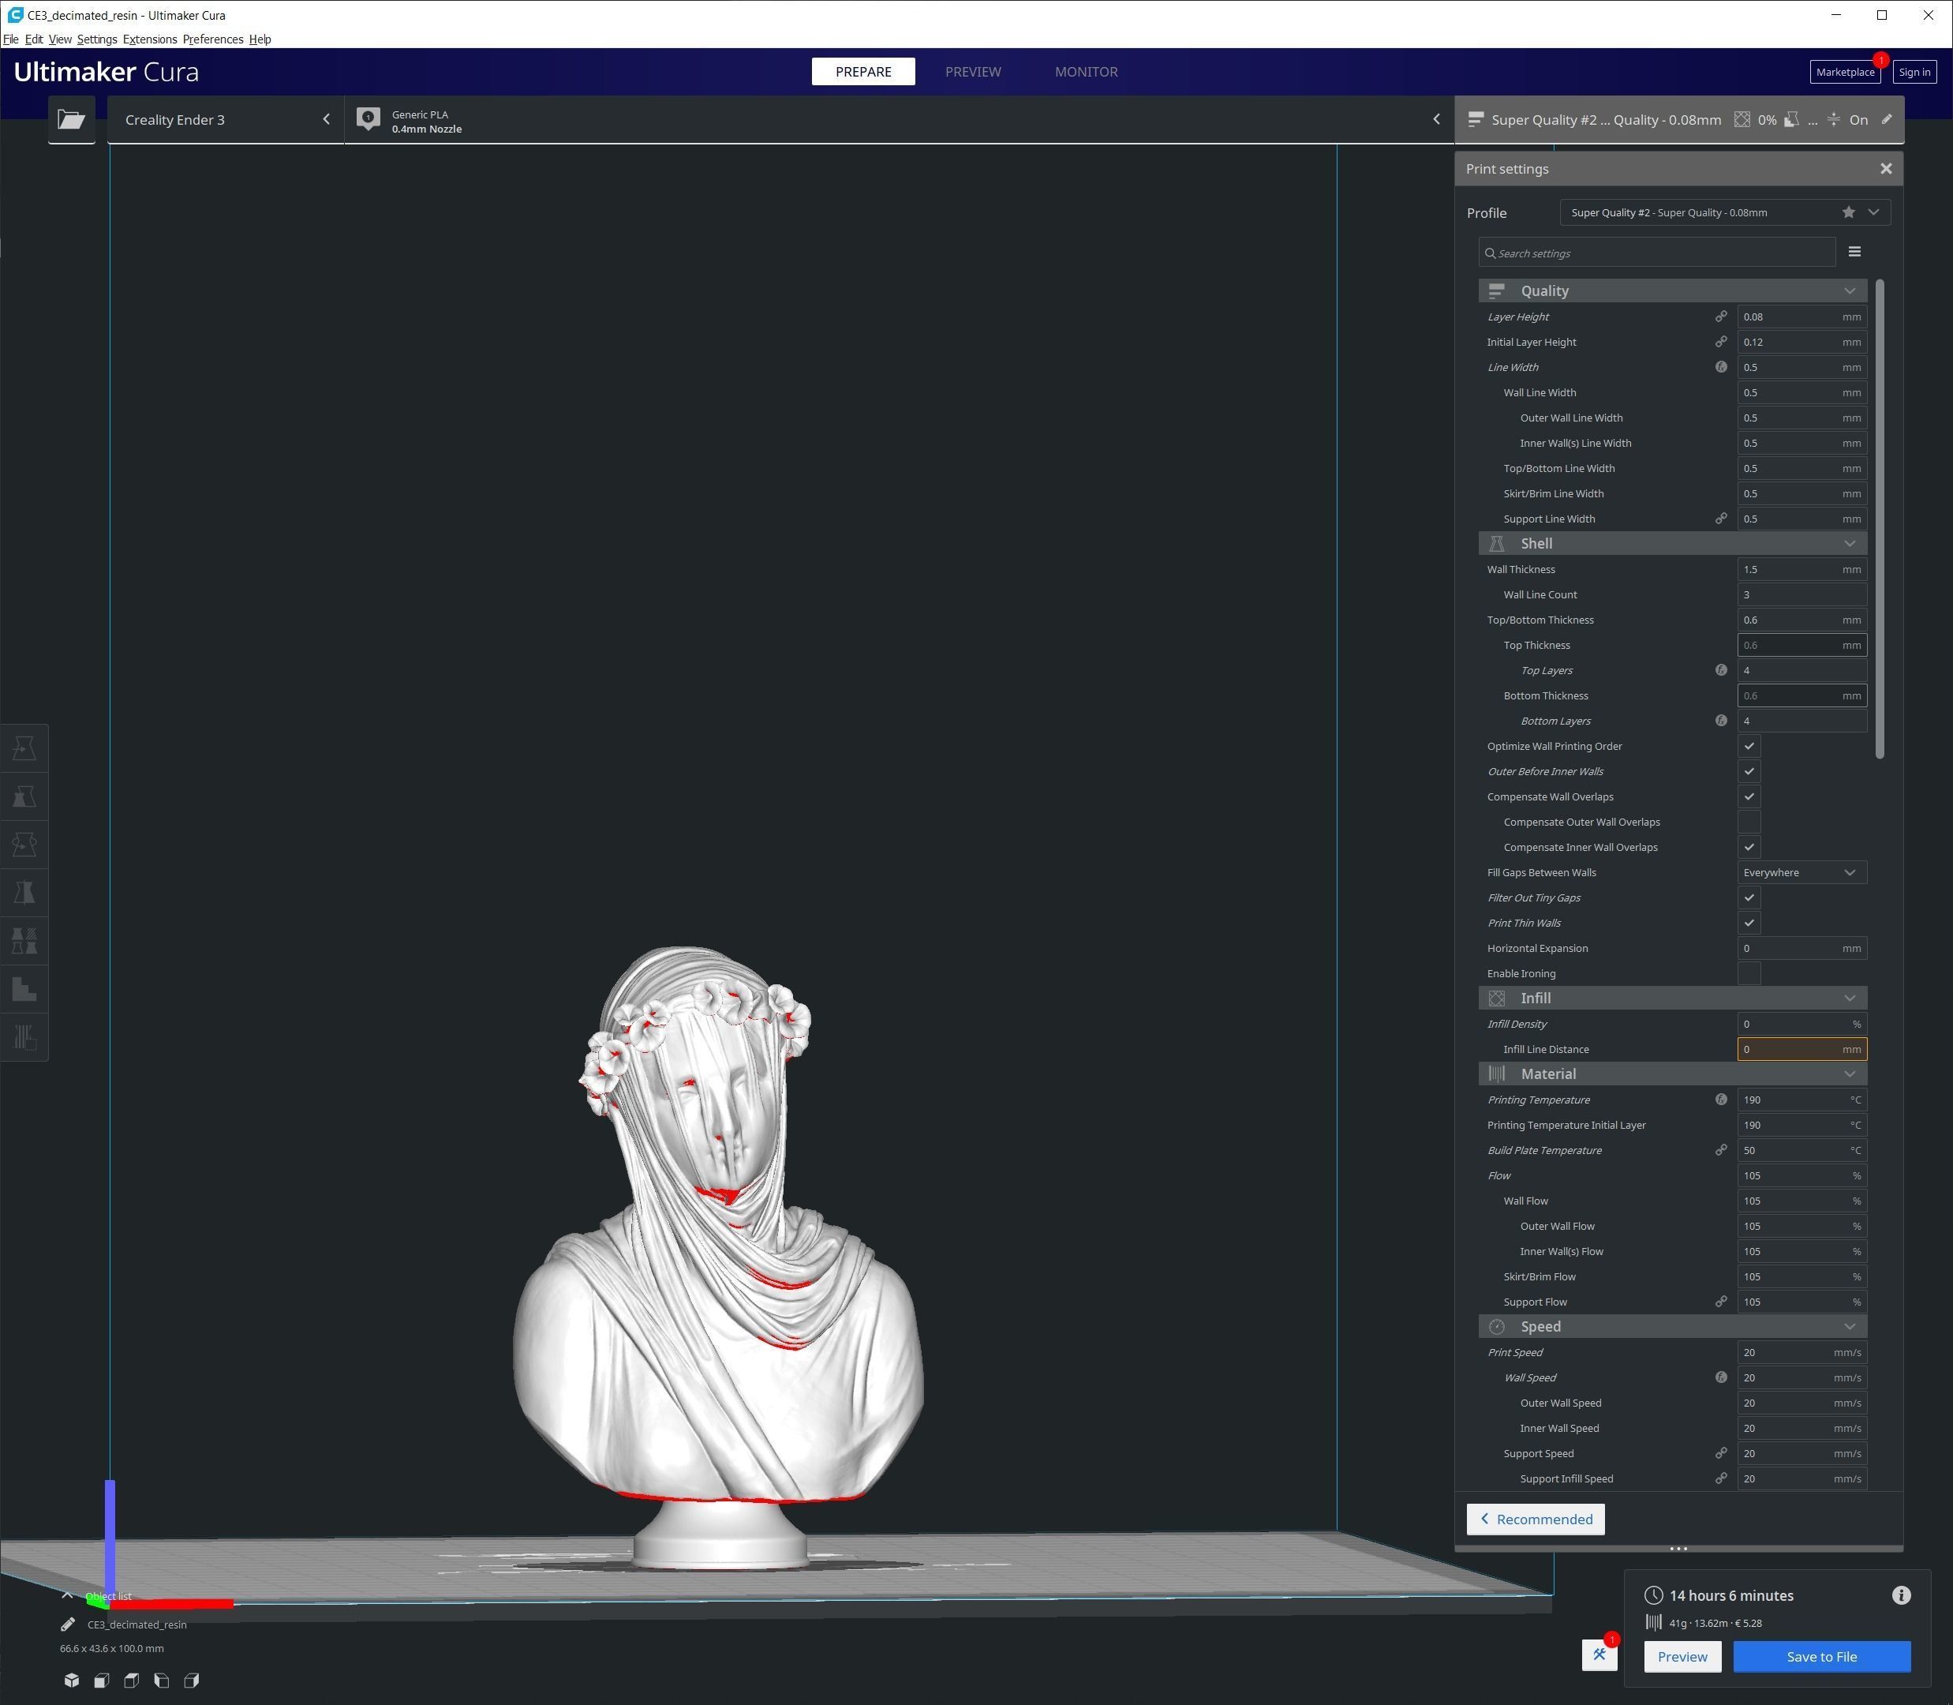
Task: Open the Profile dropdown
Action: (x=1725, y=212)
